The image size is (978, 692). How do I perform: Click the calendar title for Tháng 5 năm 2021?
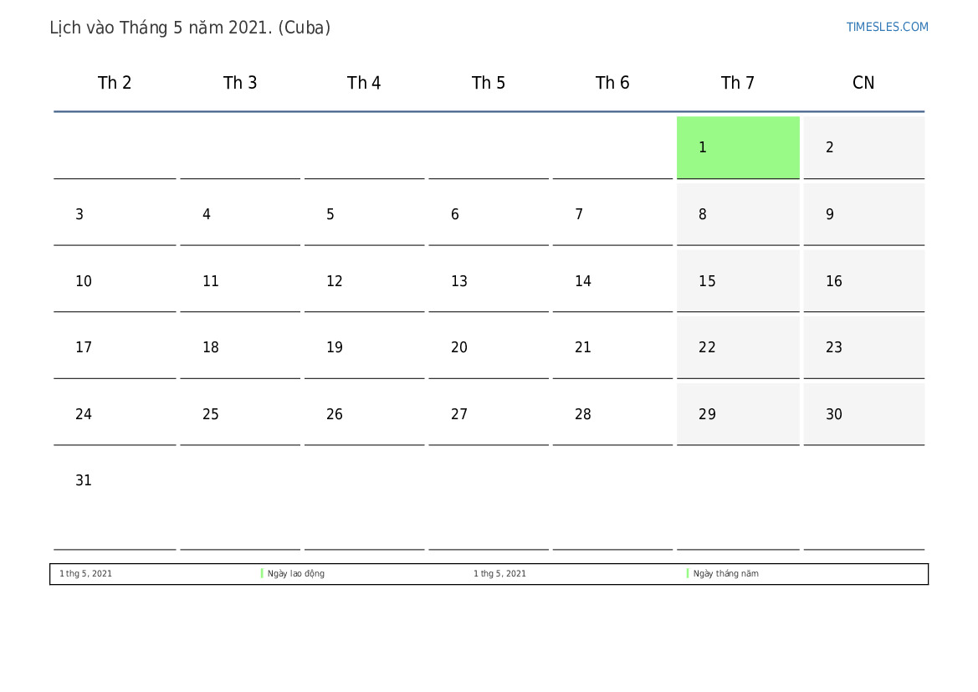pos(190,28)
